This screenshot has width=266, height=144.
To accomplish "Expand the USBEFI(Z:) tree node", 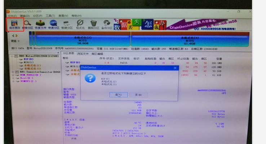I will (x=13, y=81).
